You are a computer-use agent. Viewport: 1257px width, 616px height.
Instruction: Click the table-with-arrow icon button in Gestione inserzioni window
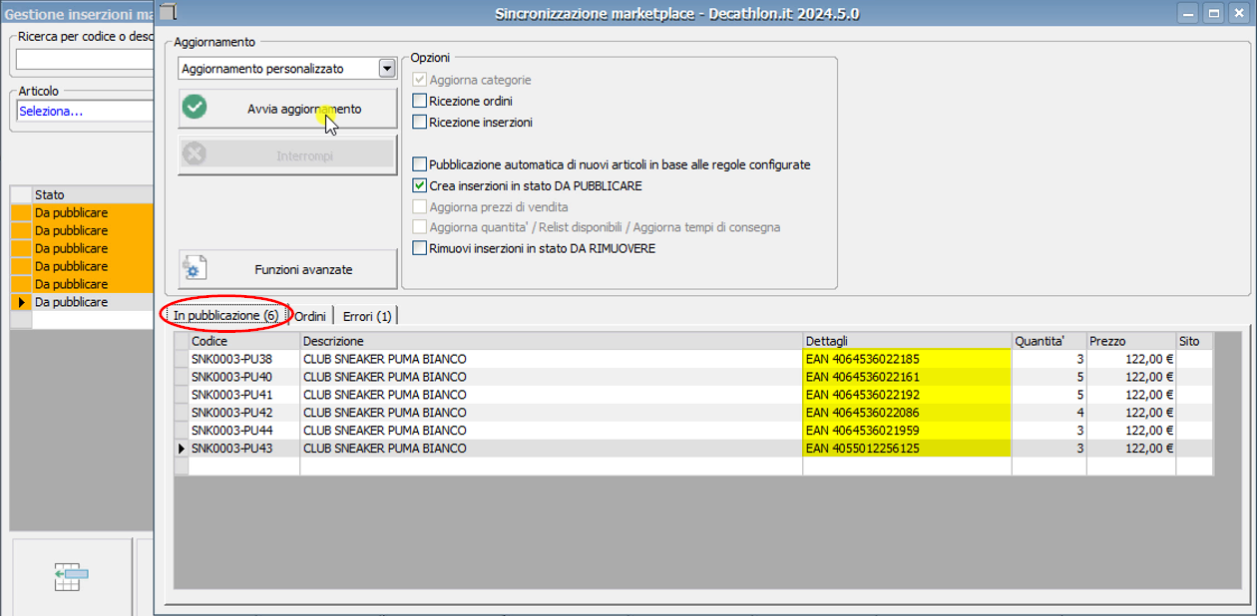pyautogui.click(x=72, y=577)
